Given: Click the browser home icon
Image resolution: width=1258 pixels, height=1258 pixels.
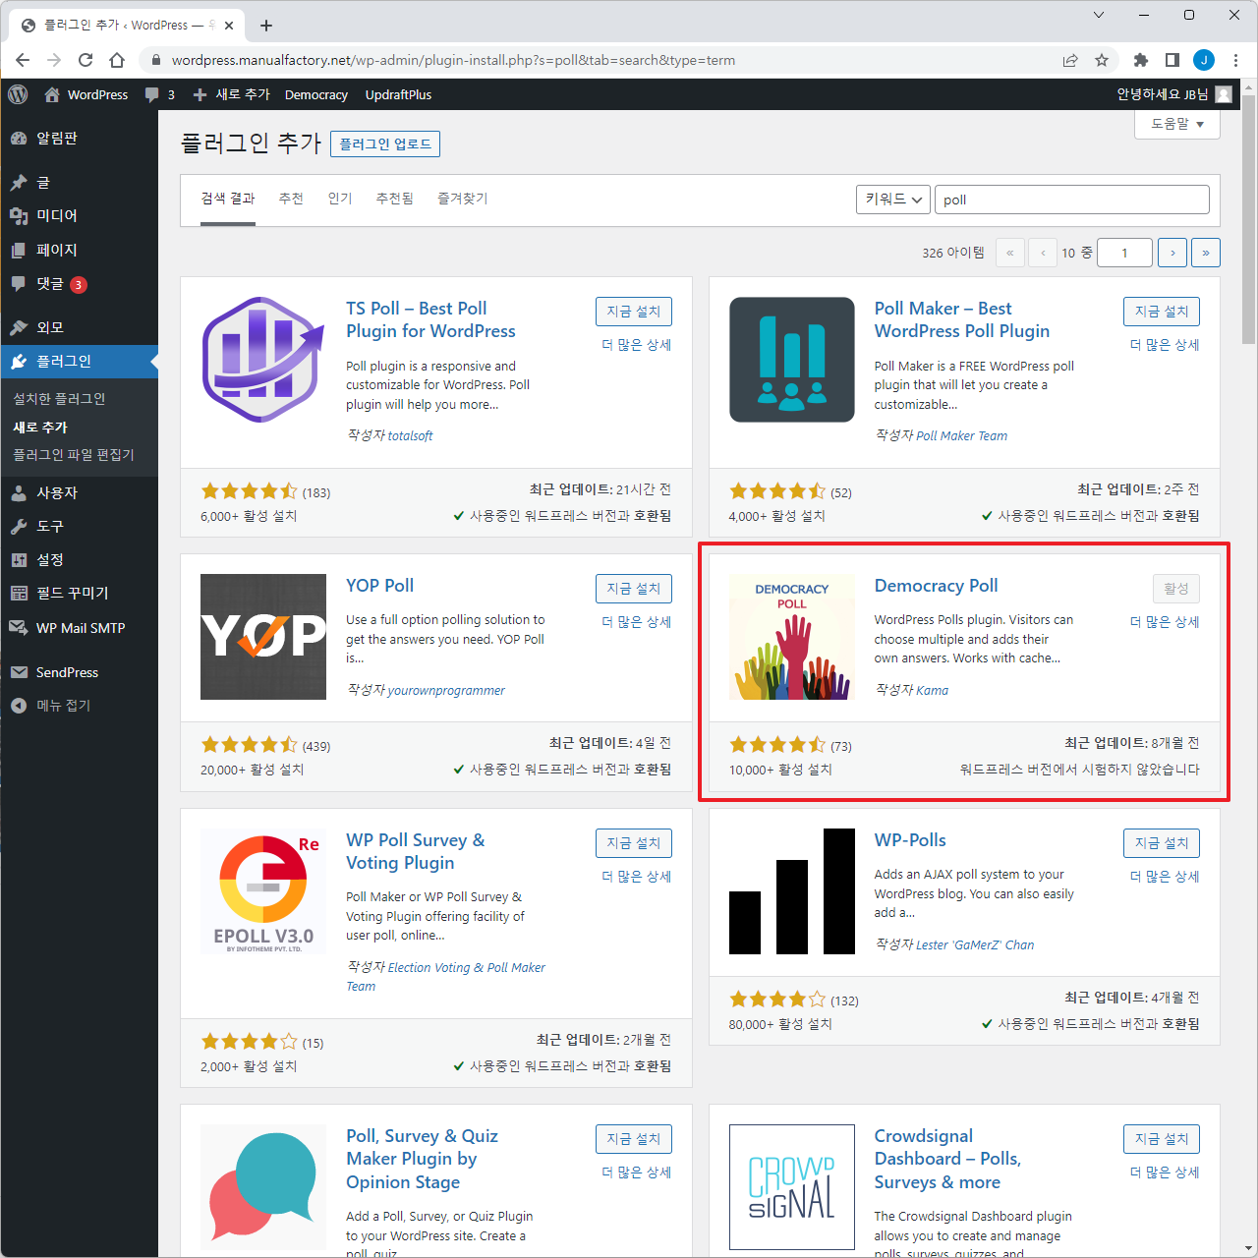Looking at the screenshot, I should pyautogui.click(x=117, y=60).
